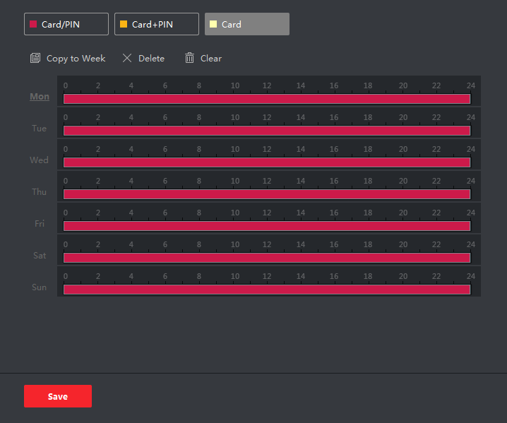
Task: Select the Card+PIN authentication mode
Action: pyautogui.click(x=157, y=24)
